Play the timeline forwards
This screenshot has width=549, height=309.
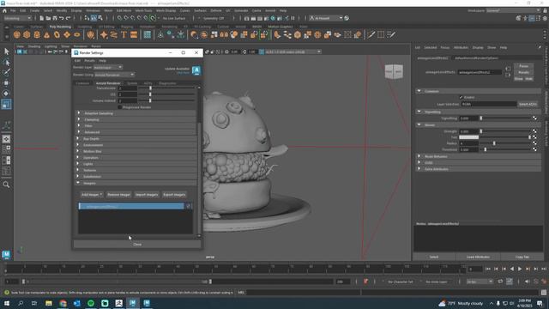[520, 269]
